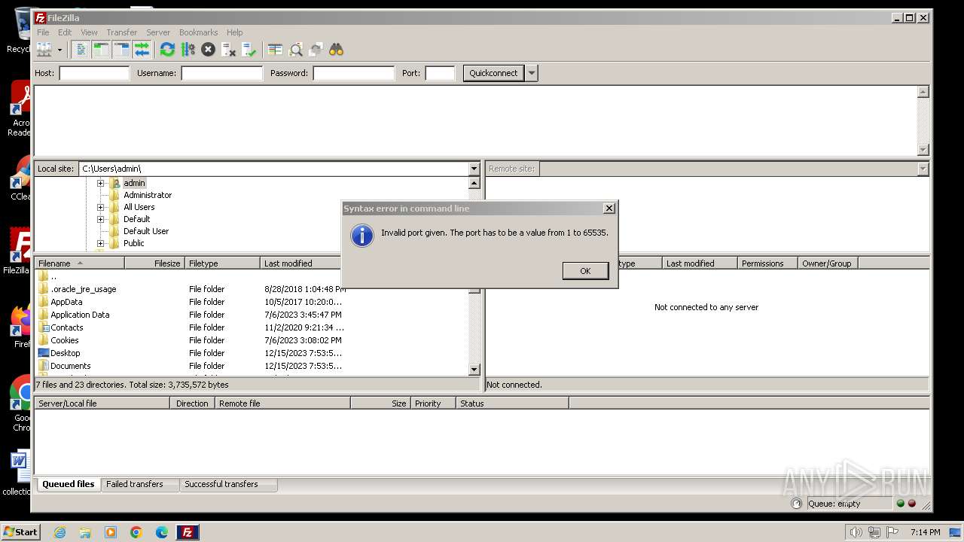This screenshot has width=964, height=542.
Task: Sort local list by Filename column
Action: coord(80,263)
